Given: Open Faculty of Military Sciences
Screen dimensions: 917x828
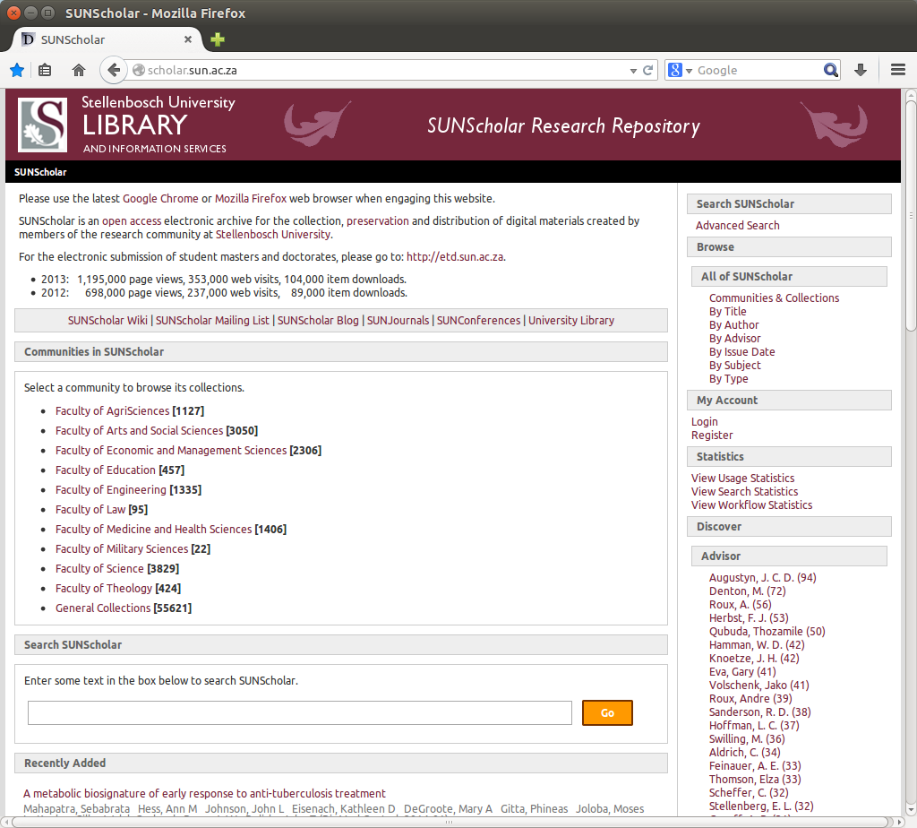Looking at the screenshot, I should (x=122, y=549).
